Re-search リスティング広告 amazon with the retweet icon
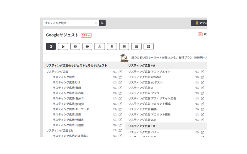The height and width of the screenshot is (154, 247). (197, 77)
